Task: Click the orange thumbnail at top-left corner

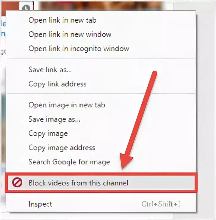Action: pyautogui.click(x=10, y=8)
